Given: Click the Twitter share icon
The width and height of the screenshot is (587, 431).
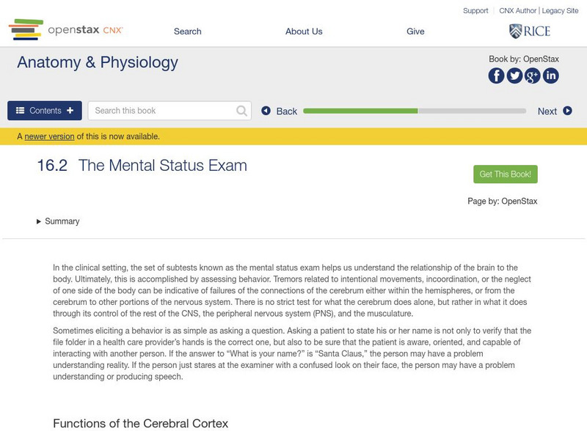Looking at the screenshot, I should tap(515, 75).
